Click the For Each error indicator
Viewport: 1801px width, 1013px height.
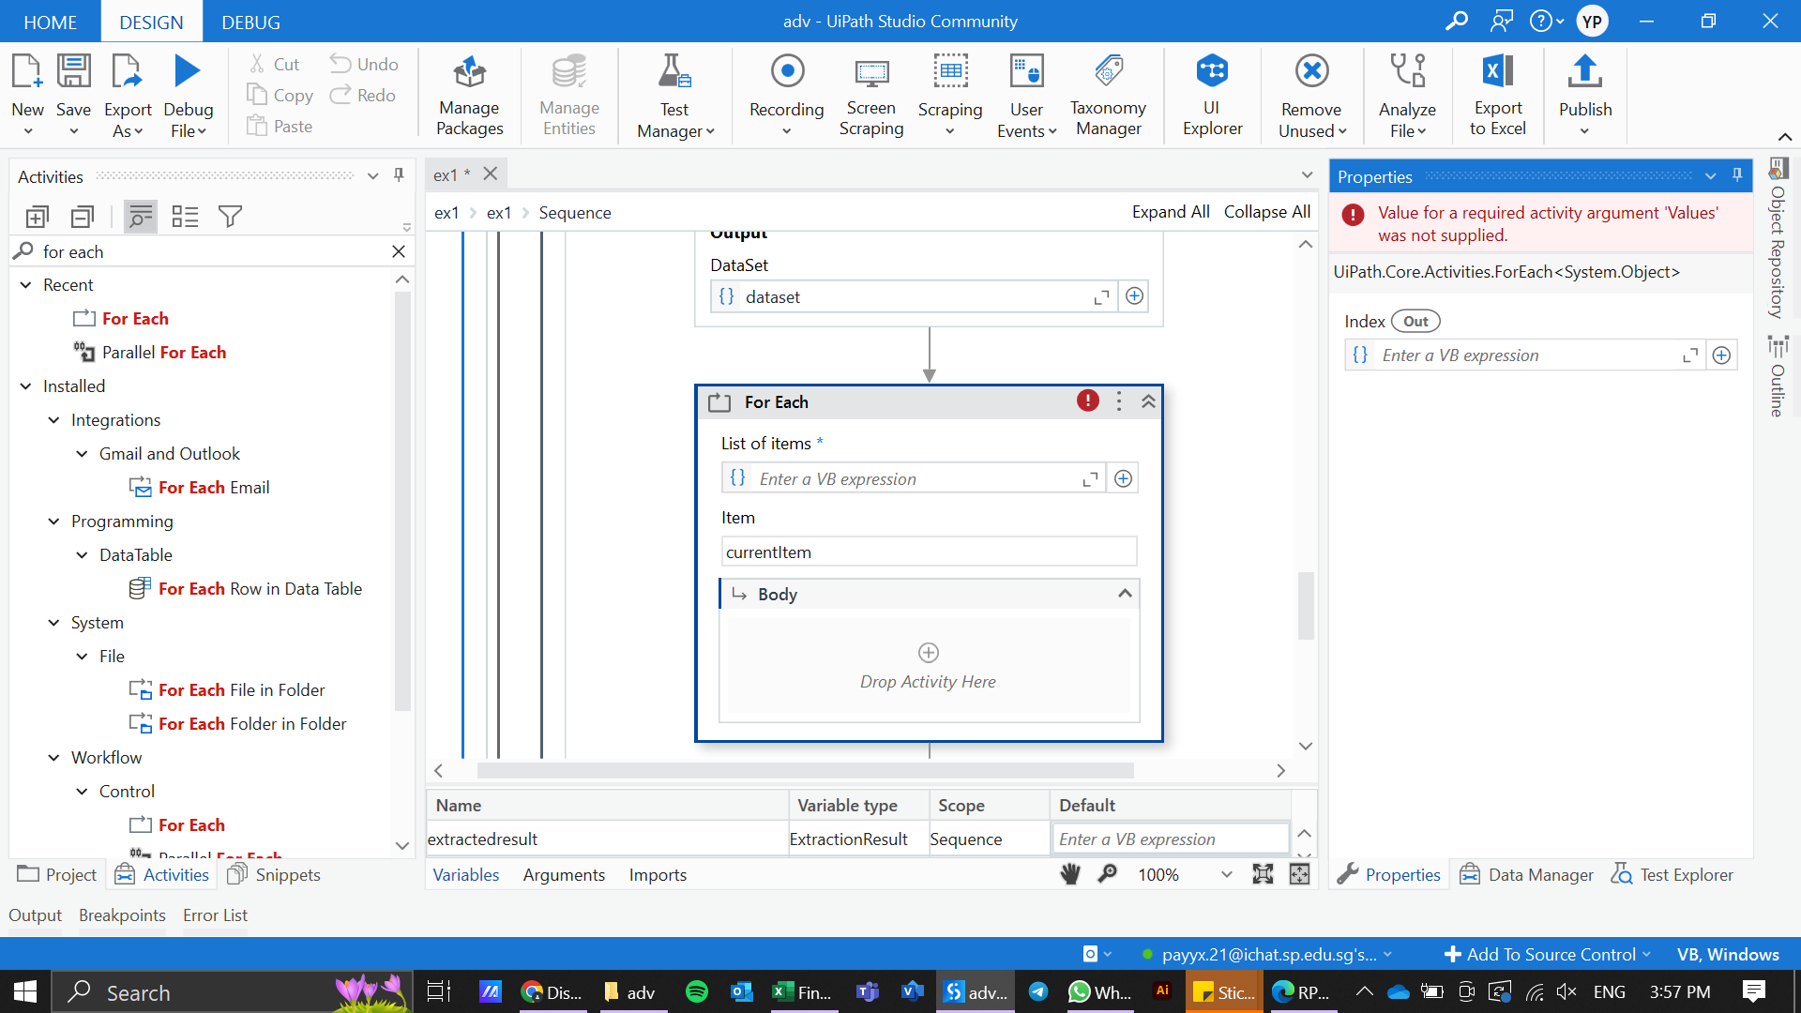pos(1087,401)
